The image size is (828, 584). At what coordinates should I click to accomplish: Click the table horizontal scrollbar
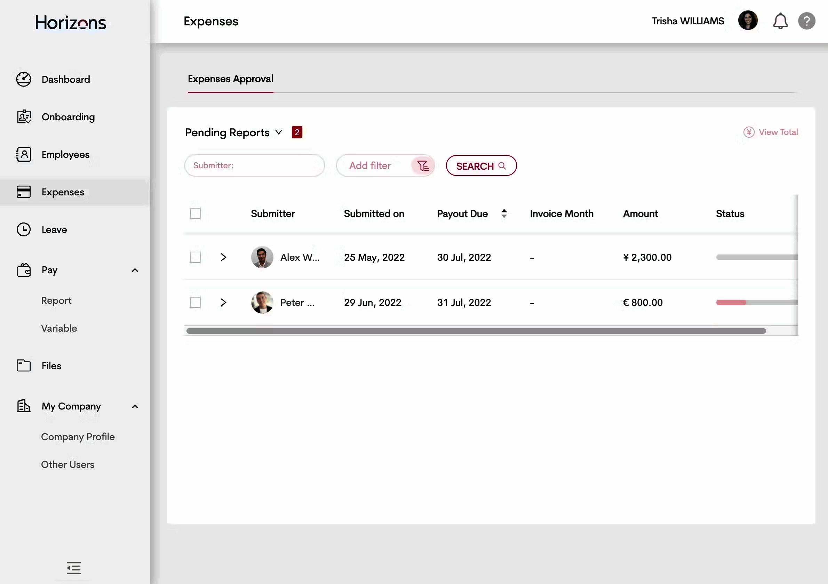click(x=476, y=331)
